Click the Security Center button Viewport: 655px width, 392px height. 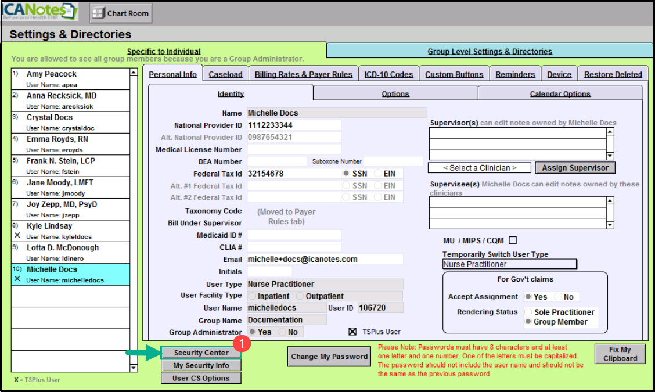201,353
